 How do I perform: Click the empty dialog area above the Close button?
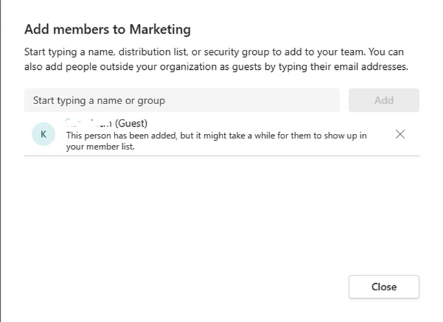(222, 220)
